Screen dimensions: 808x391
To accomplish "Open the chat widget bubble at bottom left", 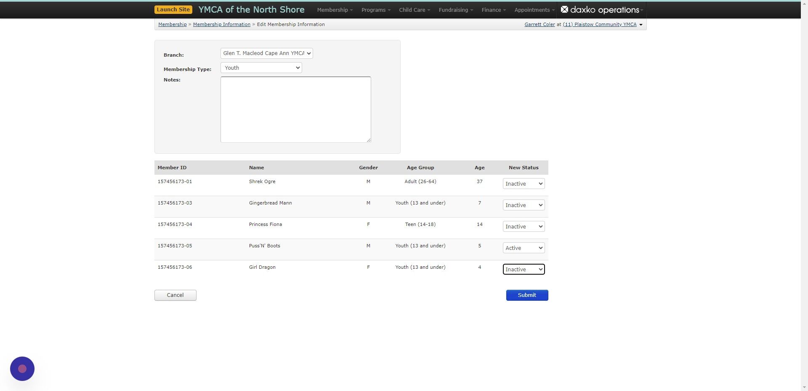I will pyautogui.click(x=22, y=368).
